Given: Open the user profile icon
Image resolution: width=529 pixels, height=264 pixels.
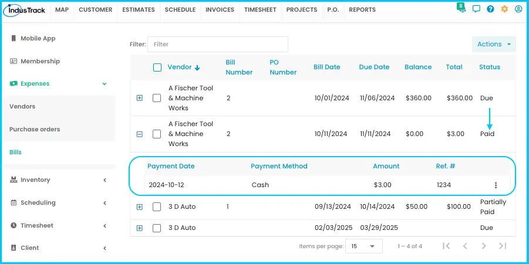Looking at the screenshot, I should [x=518, y=9].
